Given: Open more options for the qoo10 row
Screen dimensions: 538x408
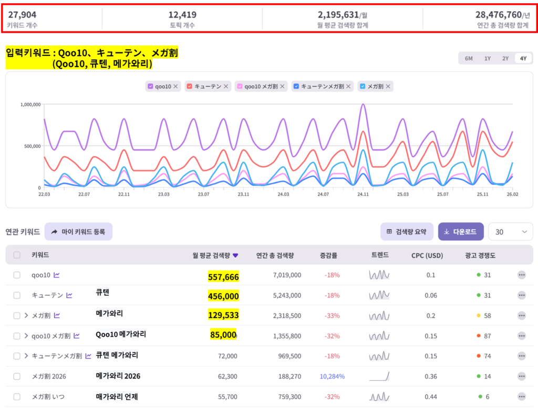Looking at the screenshot, I should [x=521, y=274].
